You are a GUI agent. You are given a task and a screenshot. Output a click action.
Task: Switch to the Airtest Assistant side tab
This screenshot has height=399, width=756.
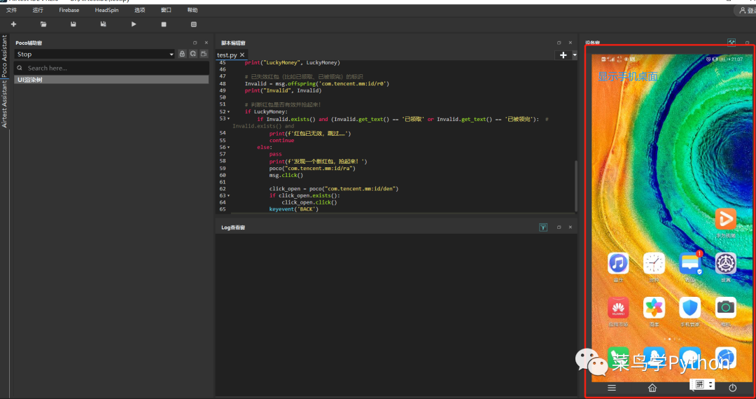(x=4, y=104)
